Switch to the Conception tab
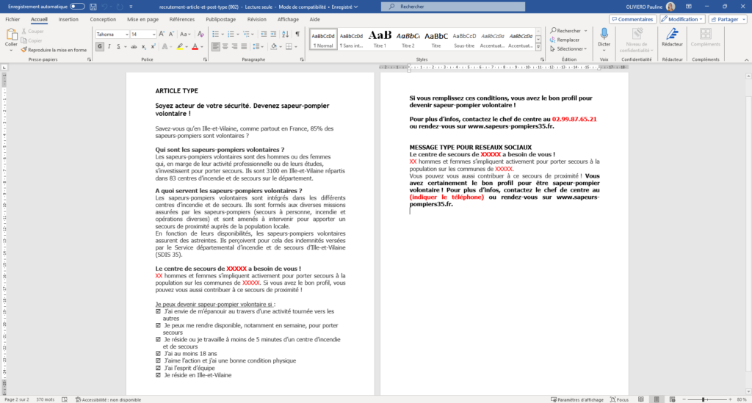The width and height of the screenshot is (752, 403). pyautogui.click(x=103, y=19)
